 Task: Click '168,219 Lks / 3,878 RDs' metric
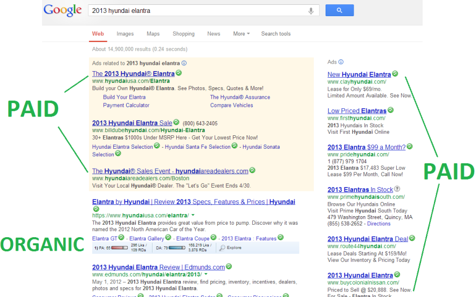click(200, 247)
